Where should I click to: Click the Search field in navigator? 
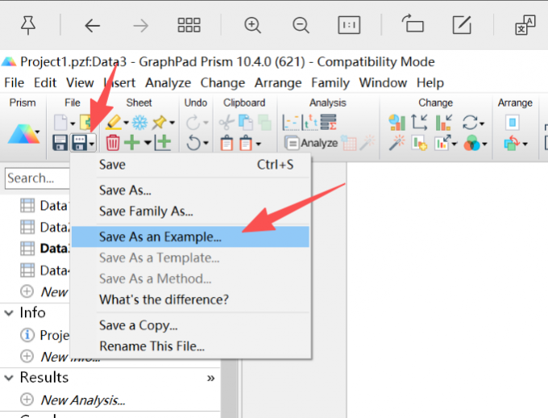click(x=32, y=178)
